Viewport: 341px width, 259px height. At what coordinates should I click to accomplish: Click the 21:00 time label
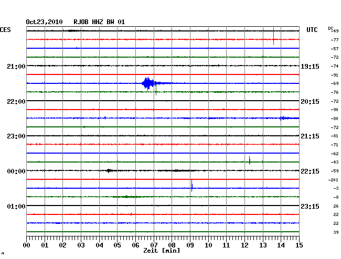pyautogui.click(x=16, y=66)
